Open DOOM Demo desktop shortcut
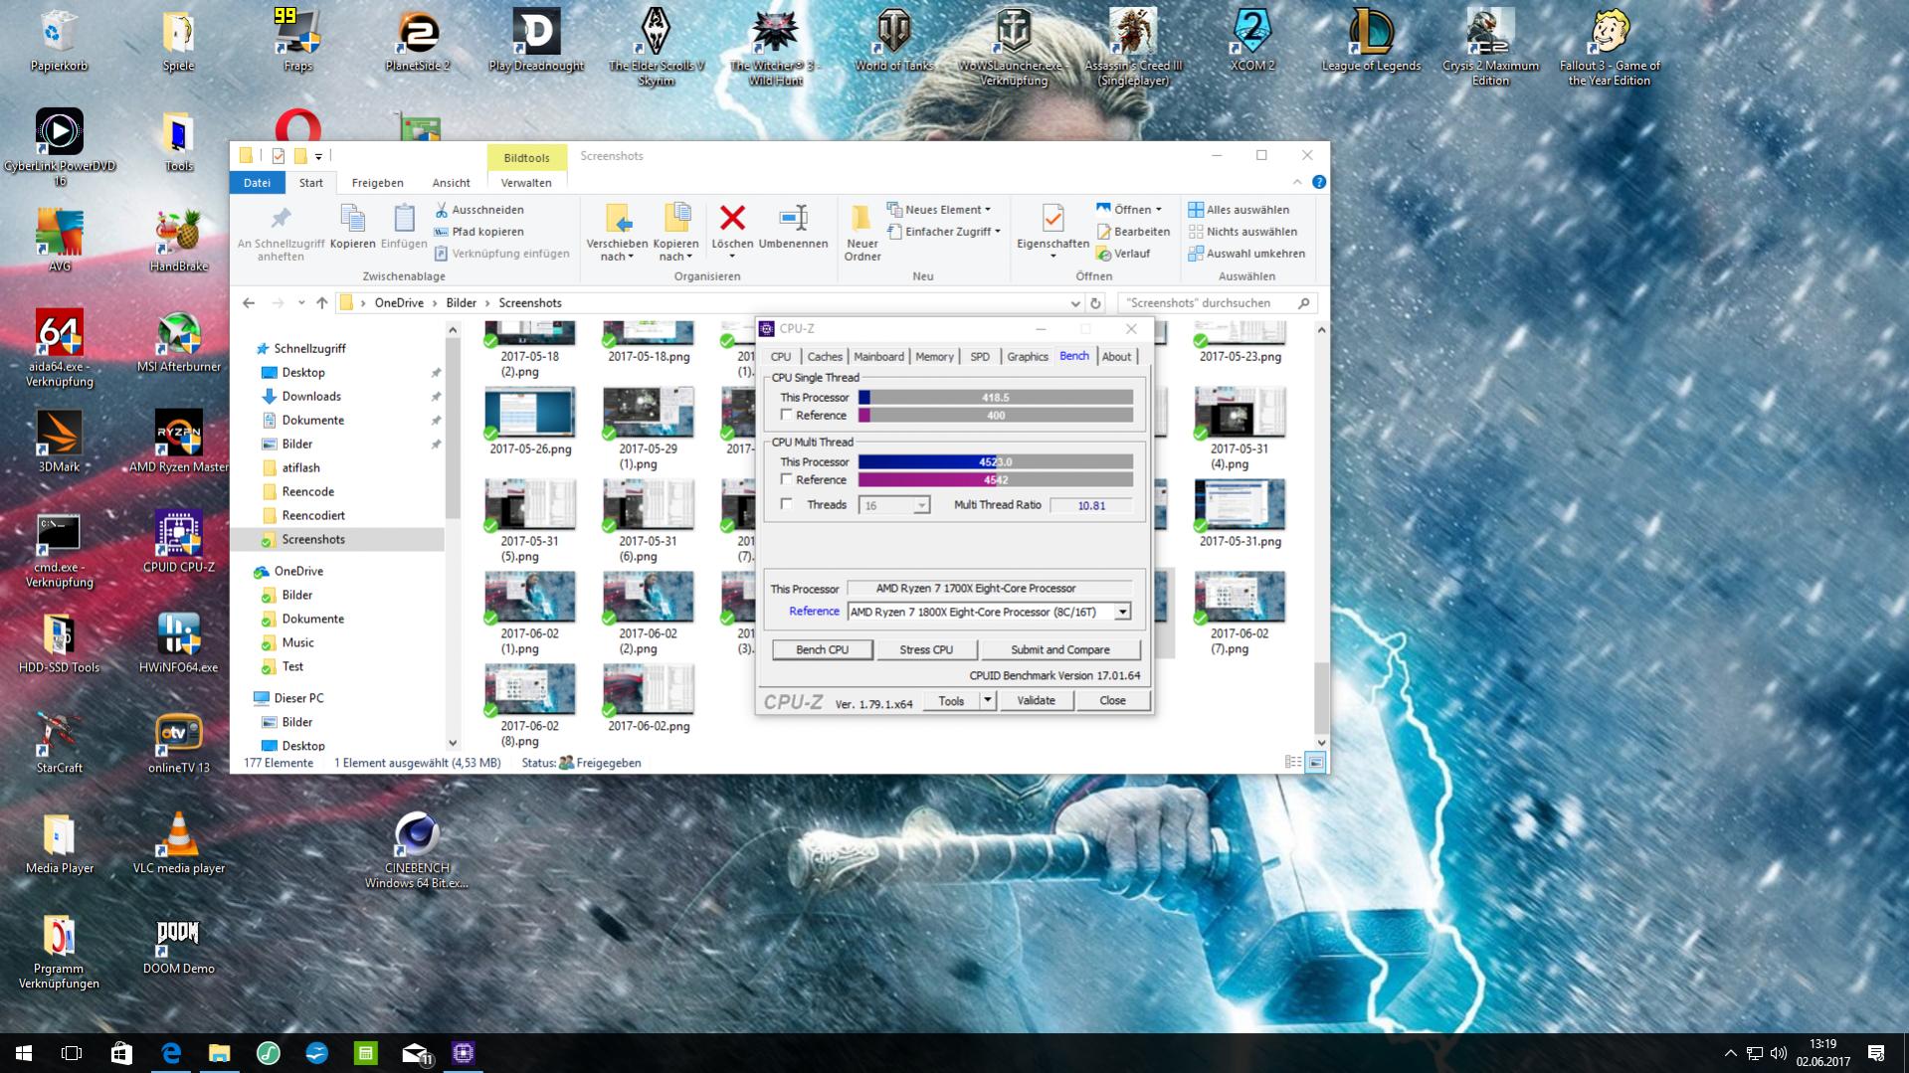1909x1073 pixels. [179, 944]
